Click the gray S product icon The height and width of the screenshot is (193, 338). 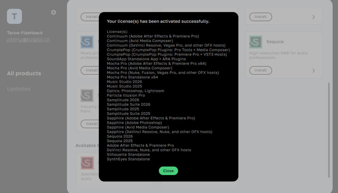pos(87,95)
